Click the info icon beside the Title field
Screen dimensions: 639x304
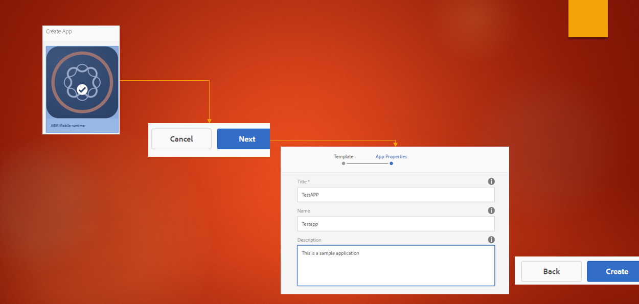coord(491,181)
